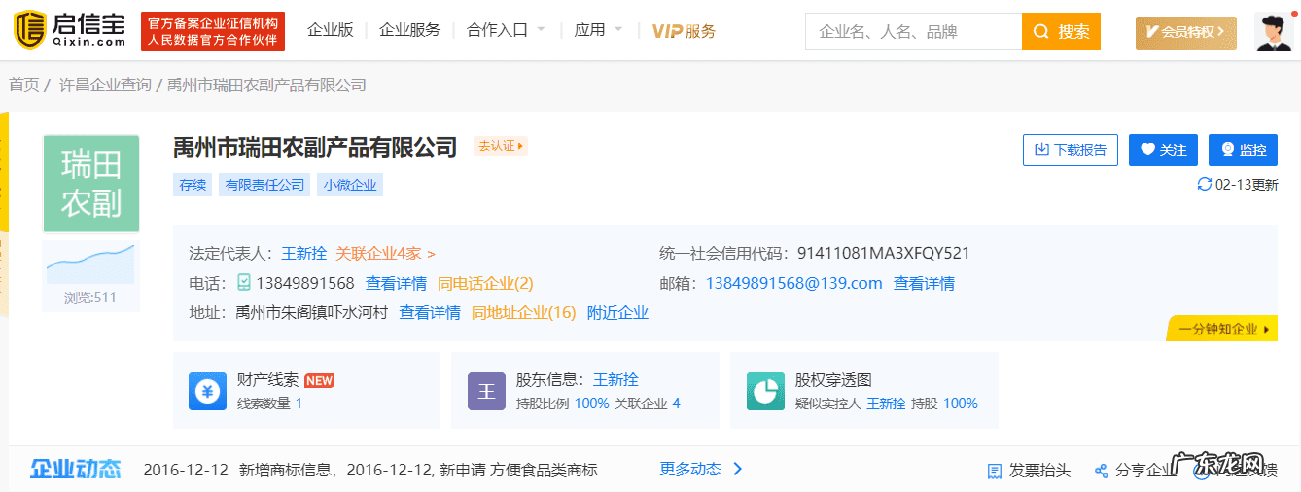Image resolution: width=1301 pixels, height=492 pixels.
Task: Open the 企业服务 menu item
Action: 409,30
